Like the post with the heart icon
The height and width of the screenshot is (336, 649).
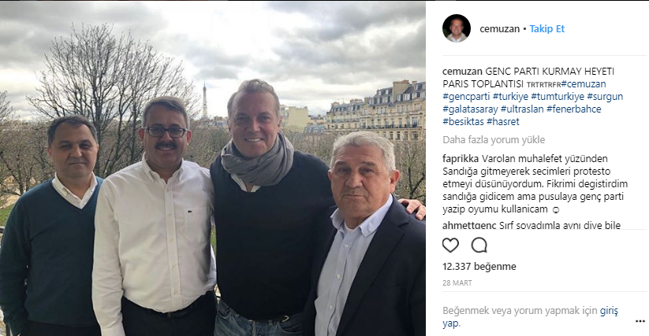(x=450, y=246)
